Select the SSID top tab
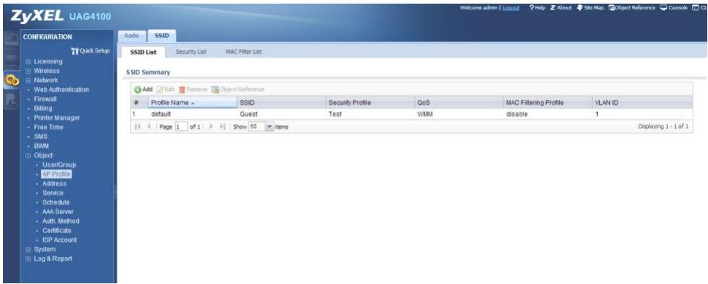The width and height of the screenshot is (708, 284). [x=161, y=36]
